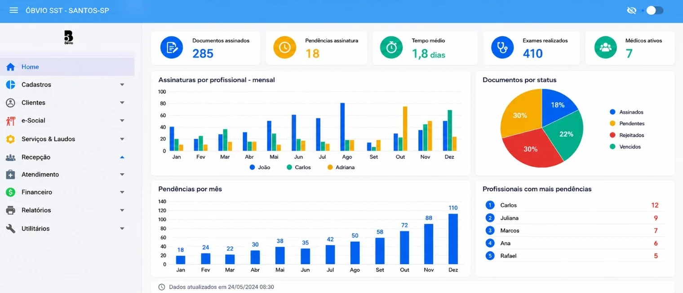Open the Cadastros menu label
Screen dimensions: 683x293
coord(36,85)
